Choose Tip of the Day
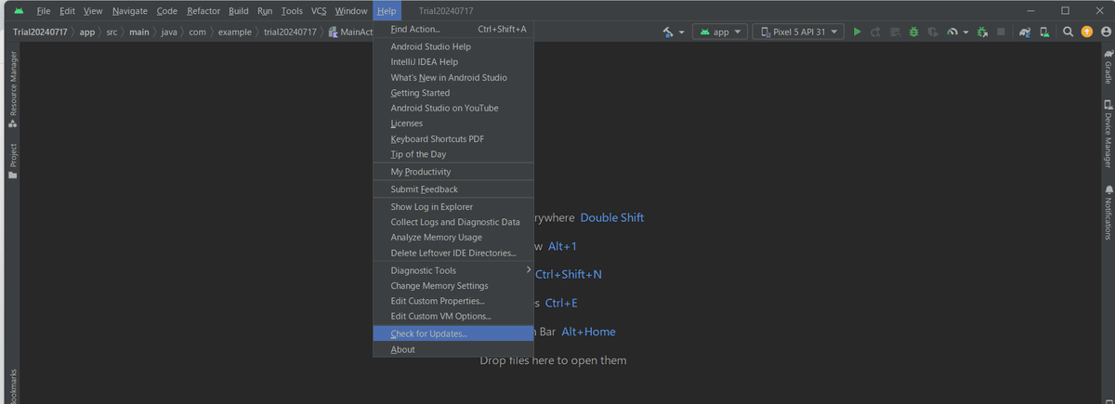The image size is (1115, 404). click(453, 154)
